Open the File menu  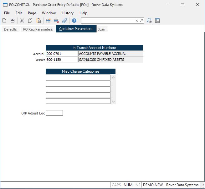(7, 13)
